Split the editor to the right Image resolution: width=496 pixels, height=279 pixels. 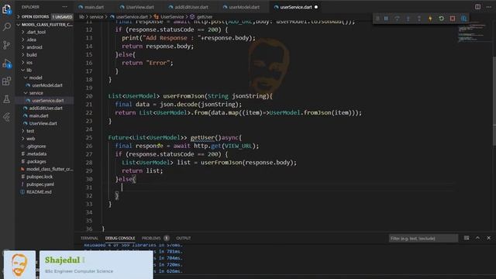coord(477,7)
